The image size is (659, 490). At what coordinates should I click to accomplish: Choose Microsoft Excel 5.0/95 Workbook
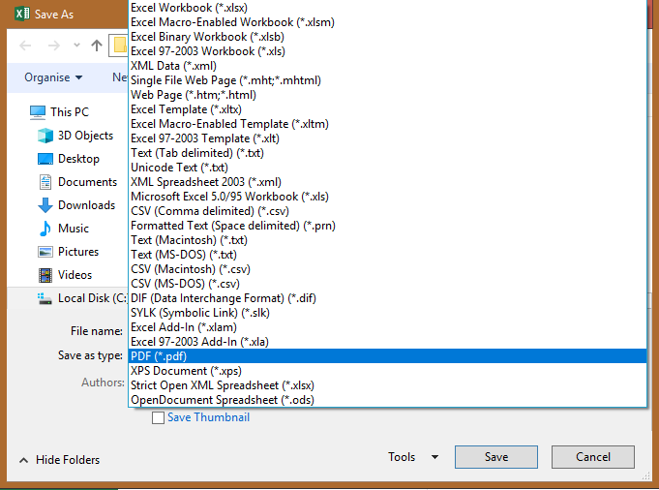point(387,197)
